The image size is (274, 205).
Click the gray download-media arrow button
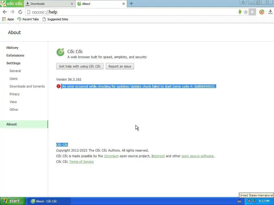tap(252, 12)
